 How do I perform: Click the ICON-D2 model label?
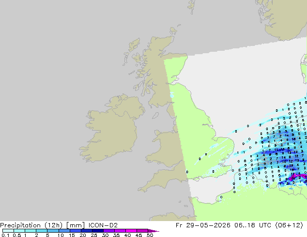coord(103,225)
